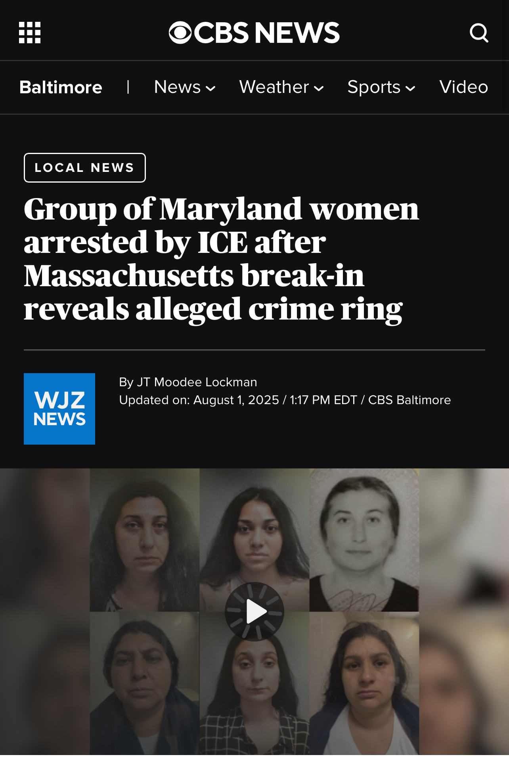Image resolution: width=509 pixels, height=761 pixels.
Task: Click the CBS News logo
Action: click(254, 33)
